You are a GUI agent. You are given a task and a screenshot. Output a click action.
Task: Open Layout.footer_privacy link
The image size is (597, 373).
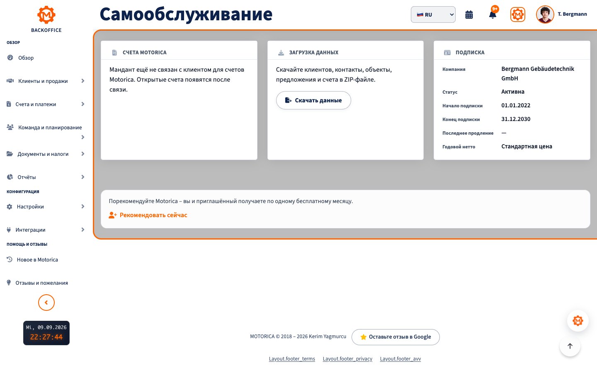tap(347, 359)
